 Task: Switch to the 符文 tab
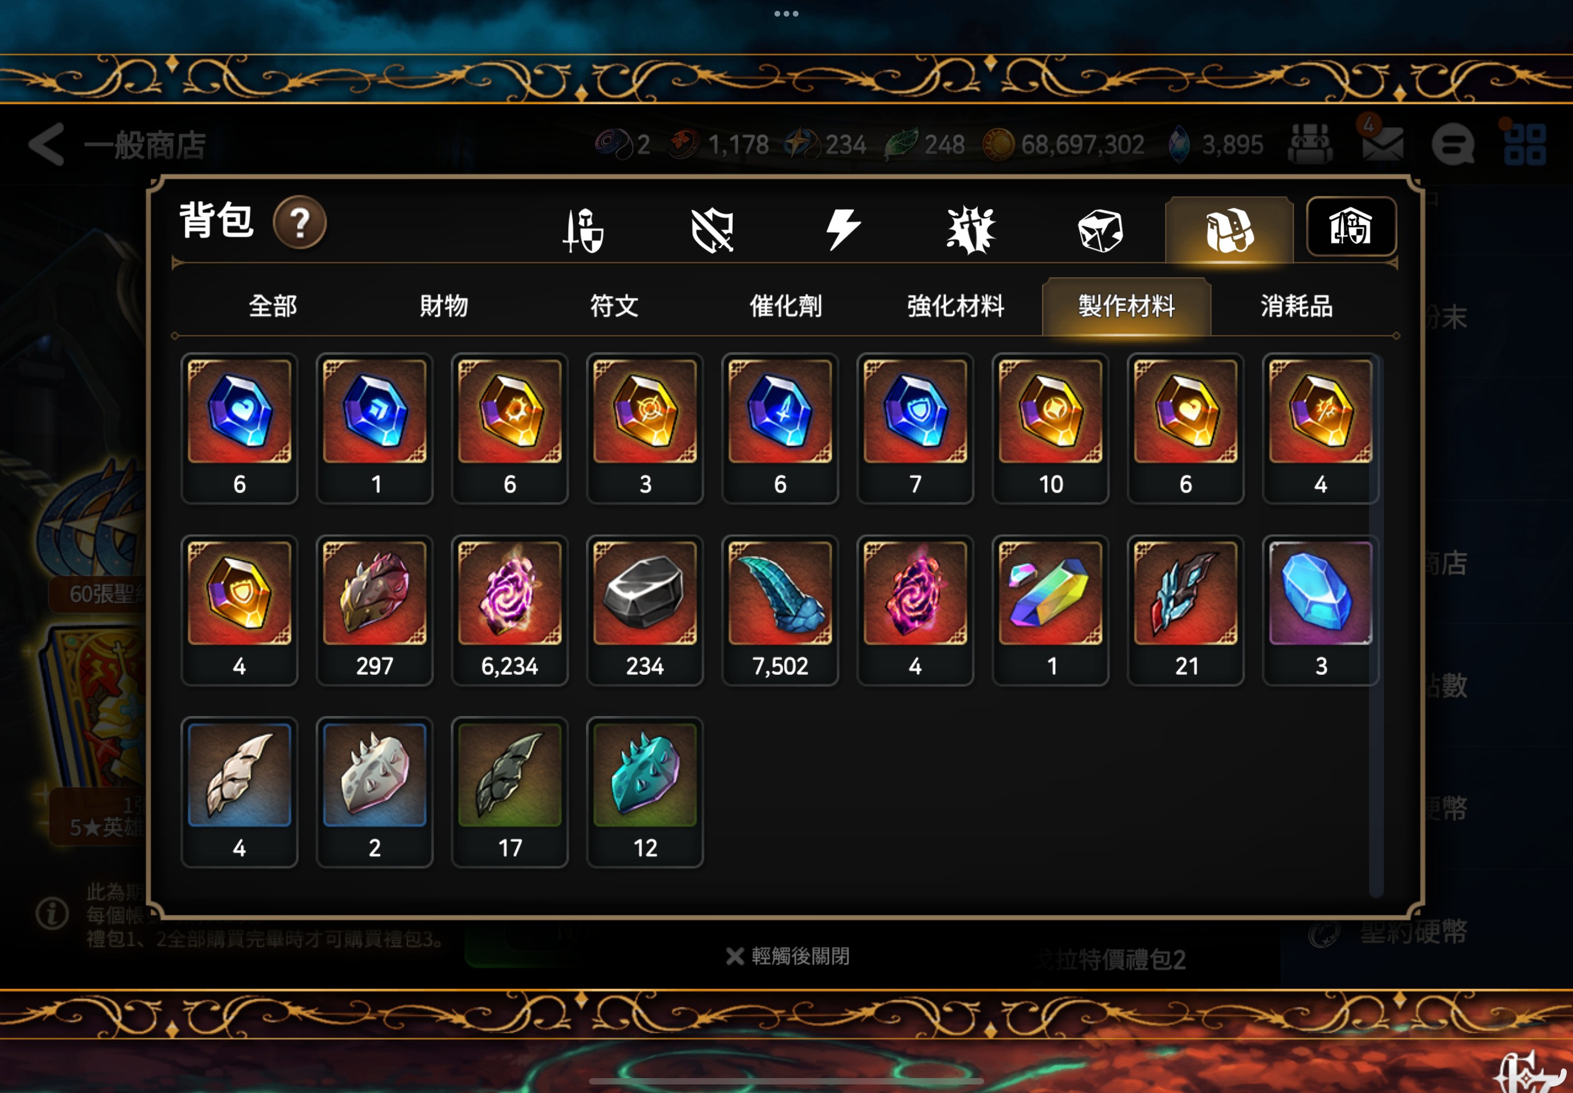point(614,305)
